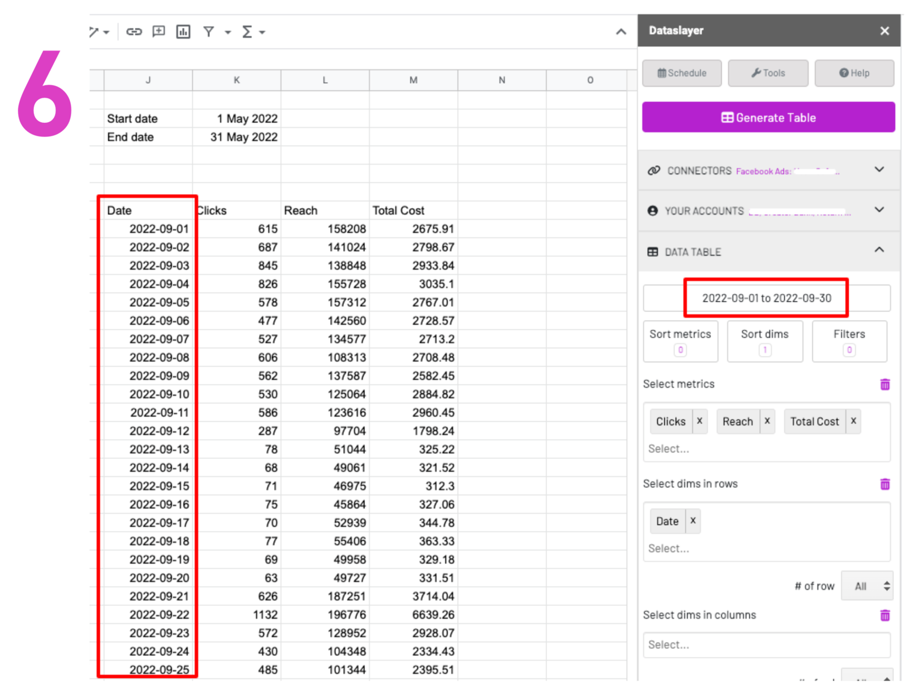Create a filter with the funnel icon

[209, 32]
